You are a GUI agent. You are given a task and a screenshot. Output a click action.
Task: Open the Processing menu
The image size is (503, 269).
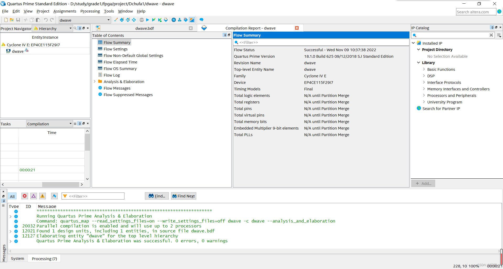[90, 11]
